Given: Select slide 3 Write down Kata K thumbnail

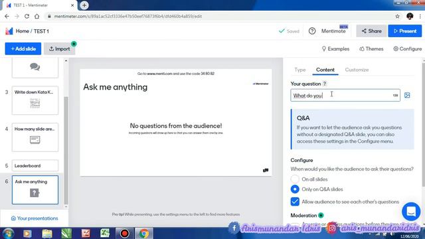Looking at the screenshot, I should (35, 100).
